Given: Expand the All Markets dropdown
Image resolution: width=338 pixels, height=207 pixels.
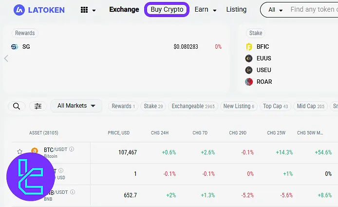Looking at the screenshot, I should coord(76,106).
